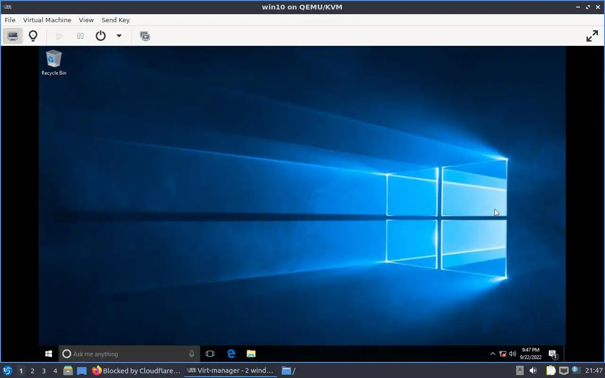Open the host application launcher menu
The image size is (605, 378).
[x=8, y=370]
